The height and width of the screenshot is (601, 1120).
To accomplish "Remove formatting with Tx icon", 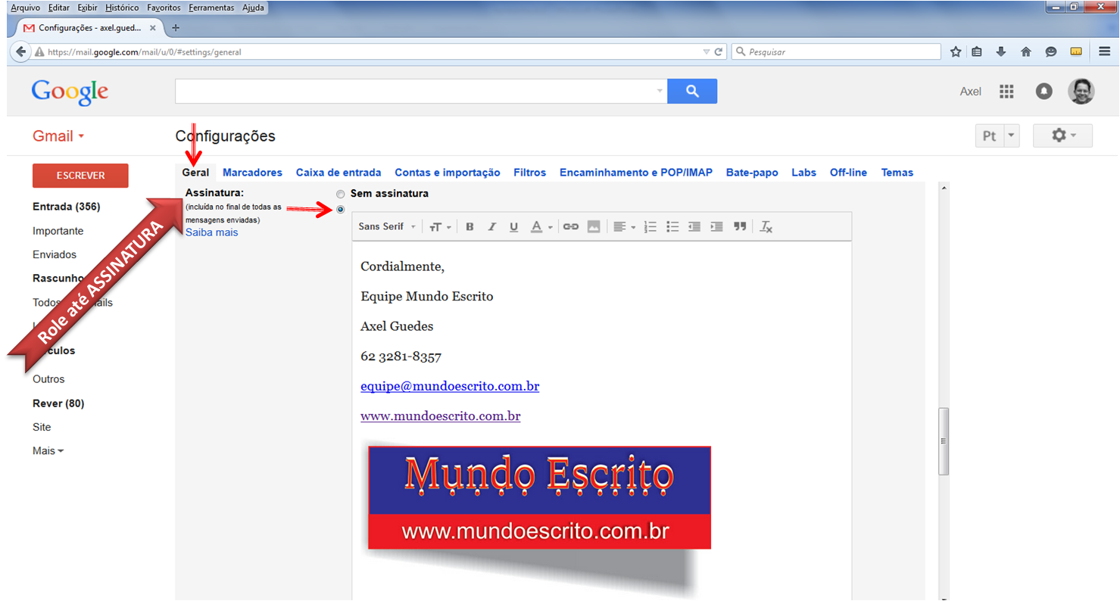I will click(766, 226).
